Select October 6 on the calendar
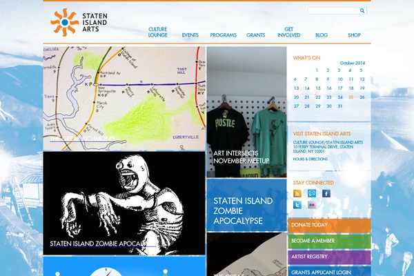This screenshot has height=276, width=414. tap(295, 79)
